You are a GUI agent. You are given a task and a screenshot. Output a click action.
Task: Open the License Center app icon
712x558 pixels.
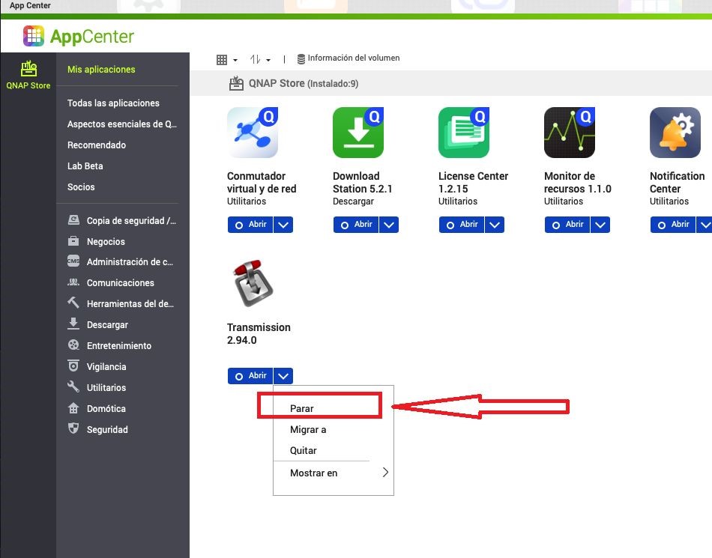click(463, 133)
